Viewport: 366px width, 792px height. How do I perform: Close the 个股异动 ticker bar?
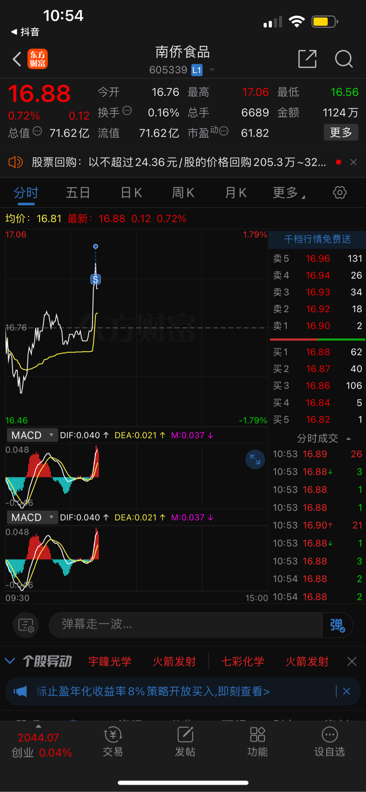click(x=352, y=661)
